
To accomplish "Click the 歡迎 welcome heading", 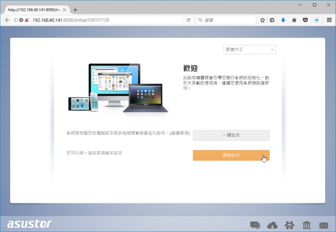I will point(190,68).
